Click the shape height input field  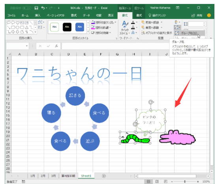tap(197, 24)
